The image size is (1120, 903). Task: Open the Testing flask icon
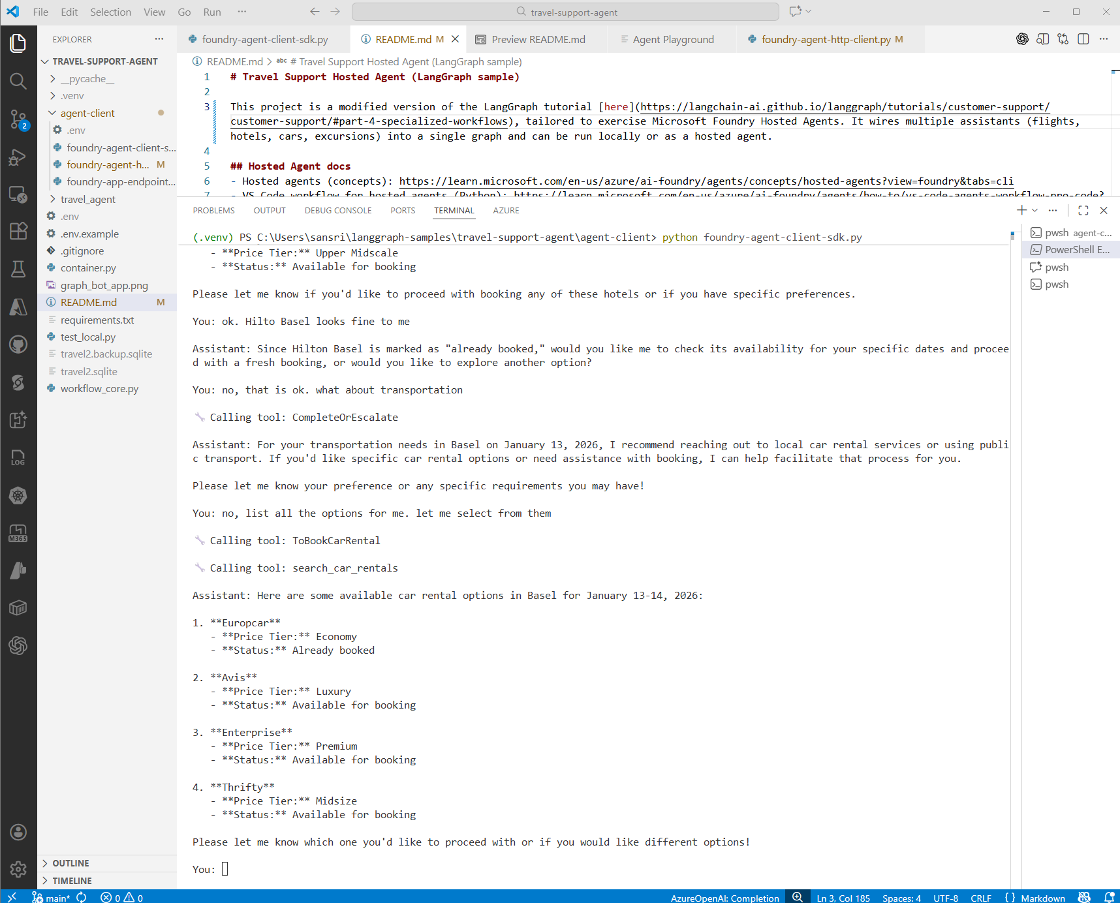tap(18, 269)
